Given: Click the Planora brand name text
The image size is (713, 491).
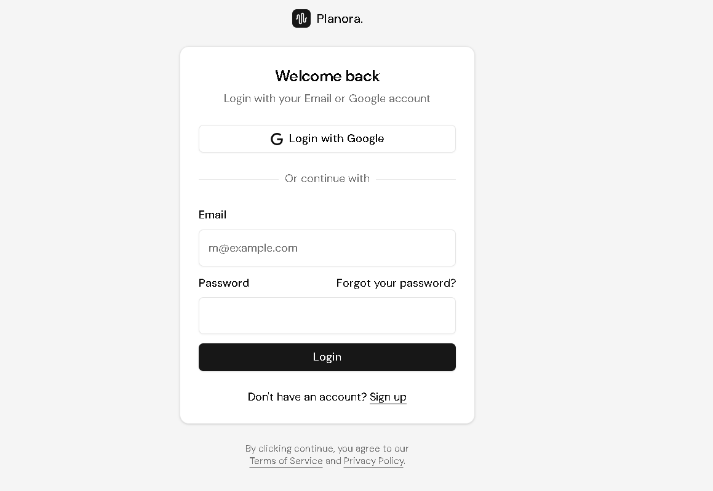Looking at the screenshot, I should (x=340, y=19).
